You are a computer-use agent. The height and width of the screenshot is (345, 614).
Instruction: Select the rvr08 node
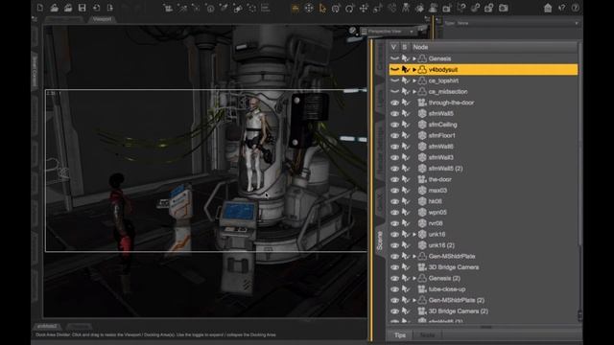(483, 223)
